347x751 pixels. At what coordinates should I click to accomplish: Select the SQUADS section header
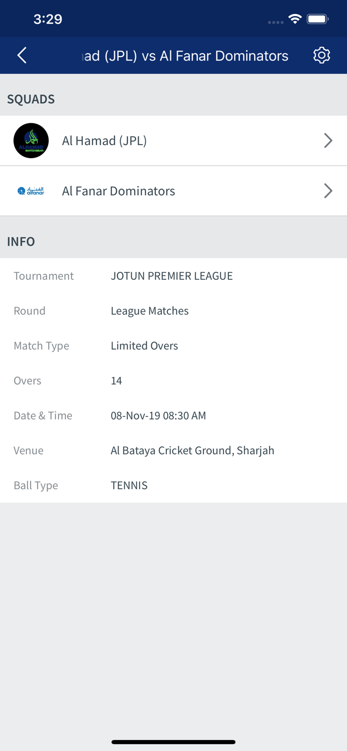[x=31, y=99]
